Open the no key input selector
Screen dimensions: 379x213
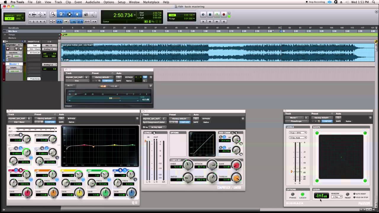pyautogui.click(x=158, y=127)
